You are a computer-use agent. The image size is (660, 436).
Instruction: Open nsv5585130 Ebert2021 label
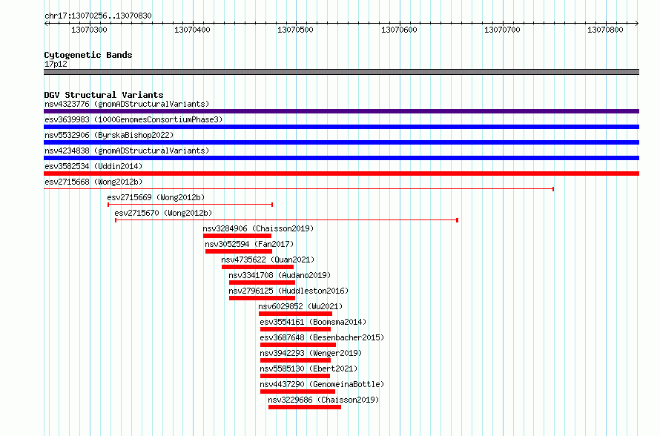point(308,369)
